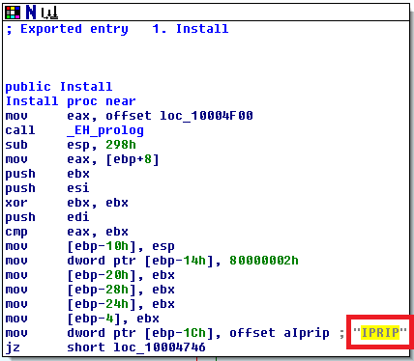This screenshot has height=361, width=414.
Task: Click the loc_10004F00 offset reference
Action: pyautogui.click(x=206, y=116)
